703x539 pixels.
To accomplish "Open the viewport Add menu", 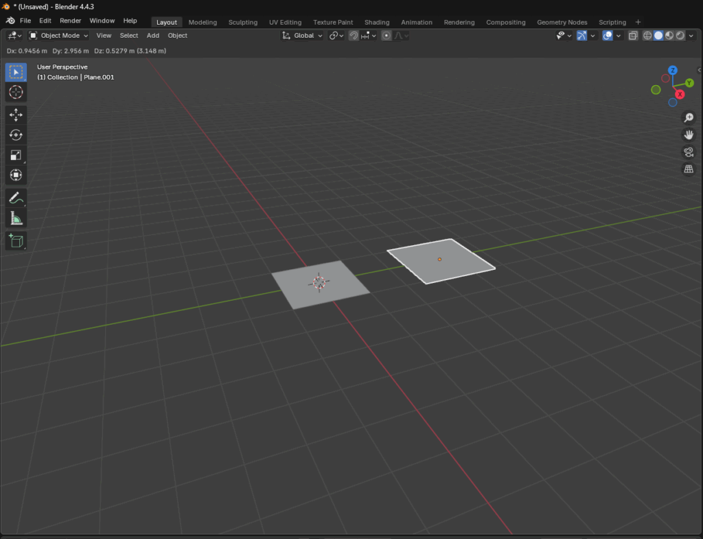I will coord(153,36).
